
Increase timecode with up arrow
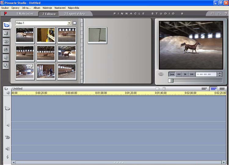coord(220,73)
